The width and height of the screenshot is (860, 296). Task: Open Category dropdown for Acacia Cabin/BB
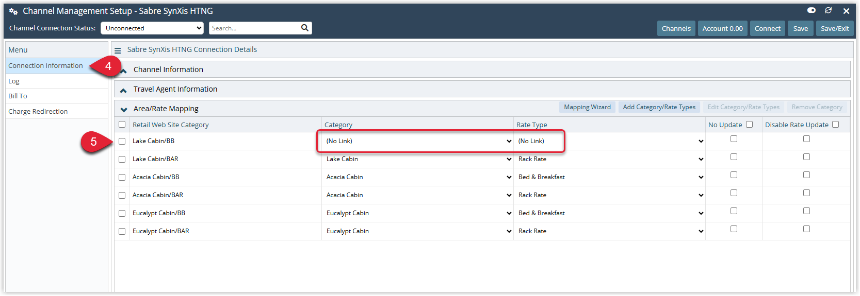418,177
